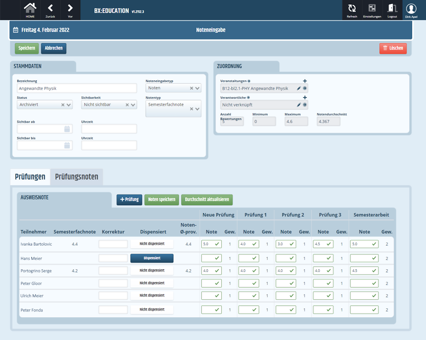426x340 pixels.
Task: Click the Uhrzeit field beside Sichtbar ab
Action: [x=109, y=129]
